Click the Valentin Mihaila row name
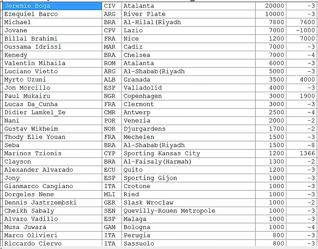This screenshot has width=318, height=249. tap(52, 63)
